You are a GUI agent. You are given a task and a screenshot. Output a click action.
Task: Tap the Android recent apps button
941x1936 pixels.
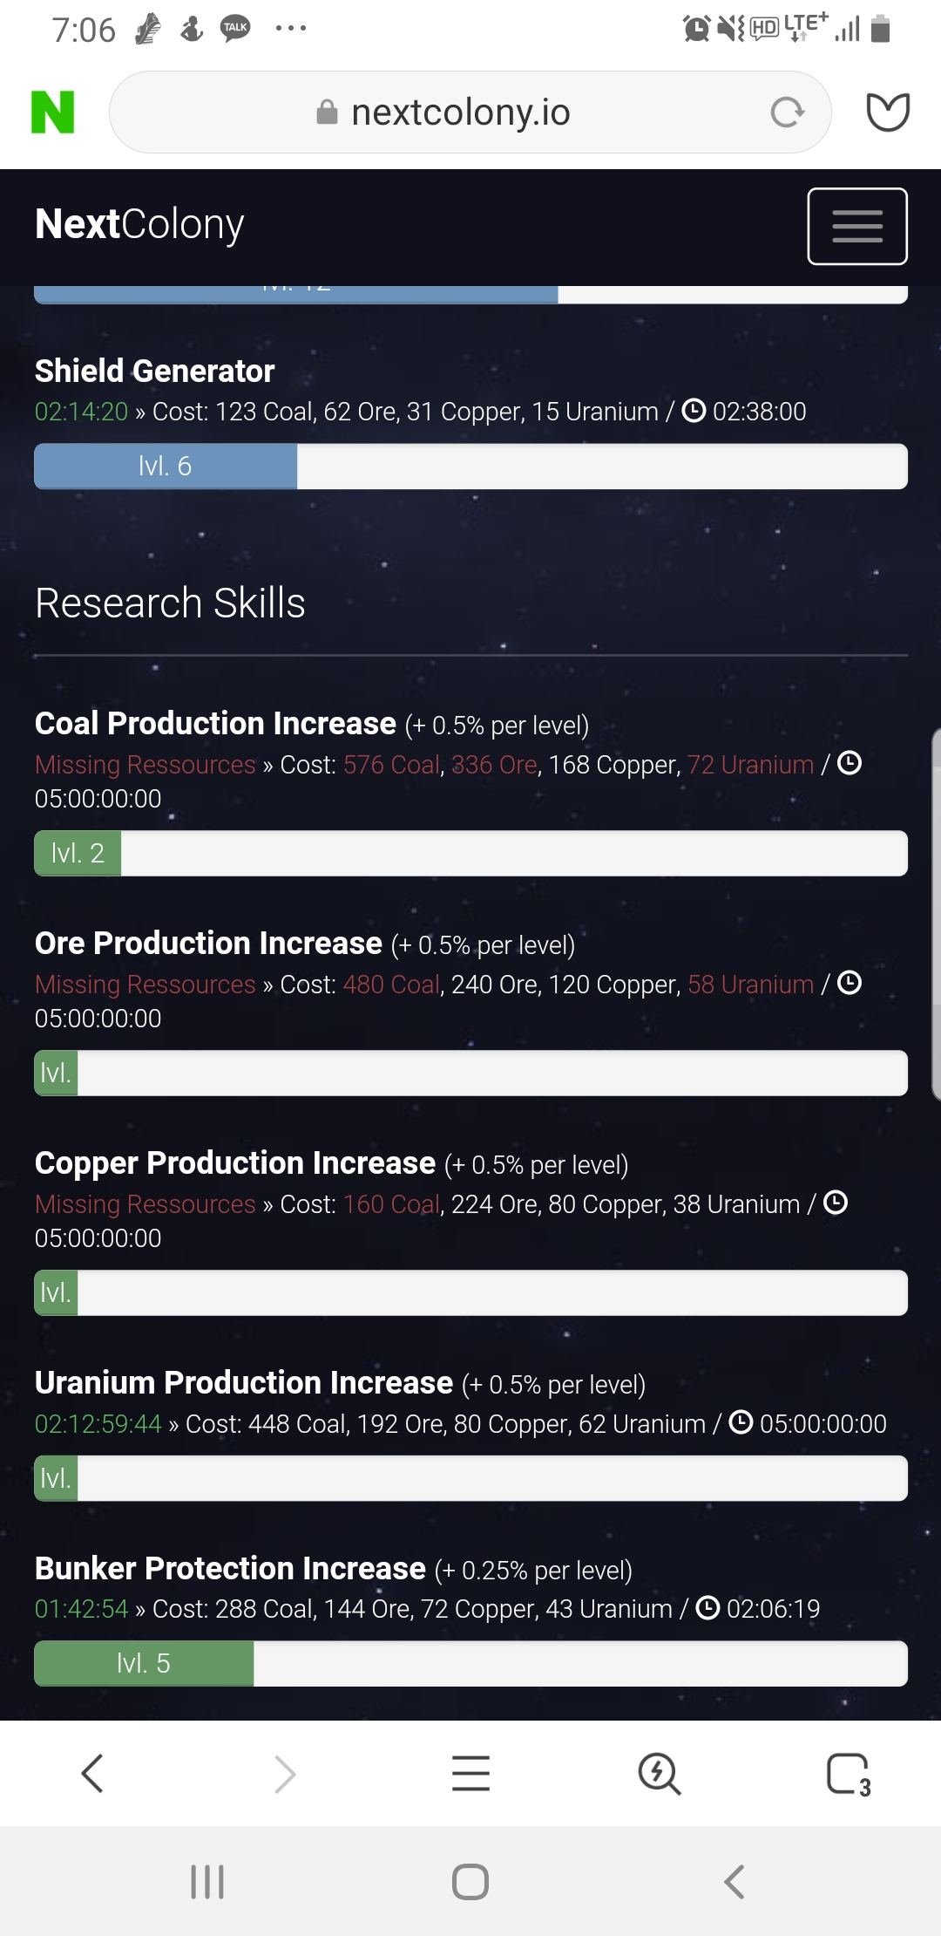point(207,1881)
